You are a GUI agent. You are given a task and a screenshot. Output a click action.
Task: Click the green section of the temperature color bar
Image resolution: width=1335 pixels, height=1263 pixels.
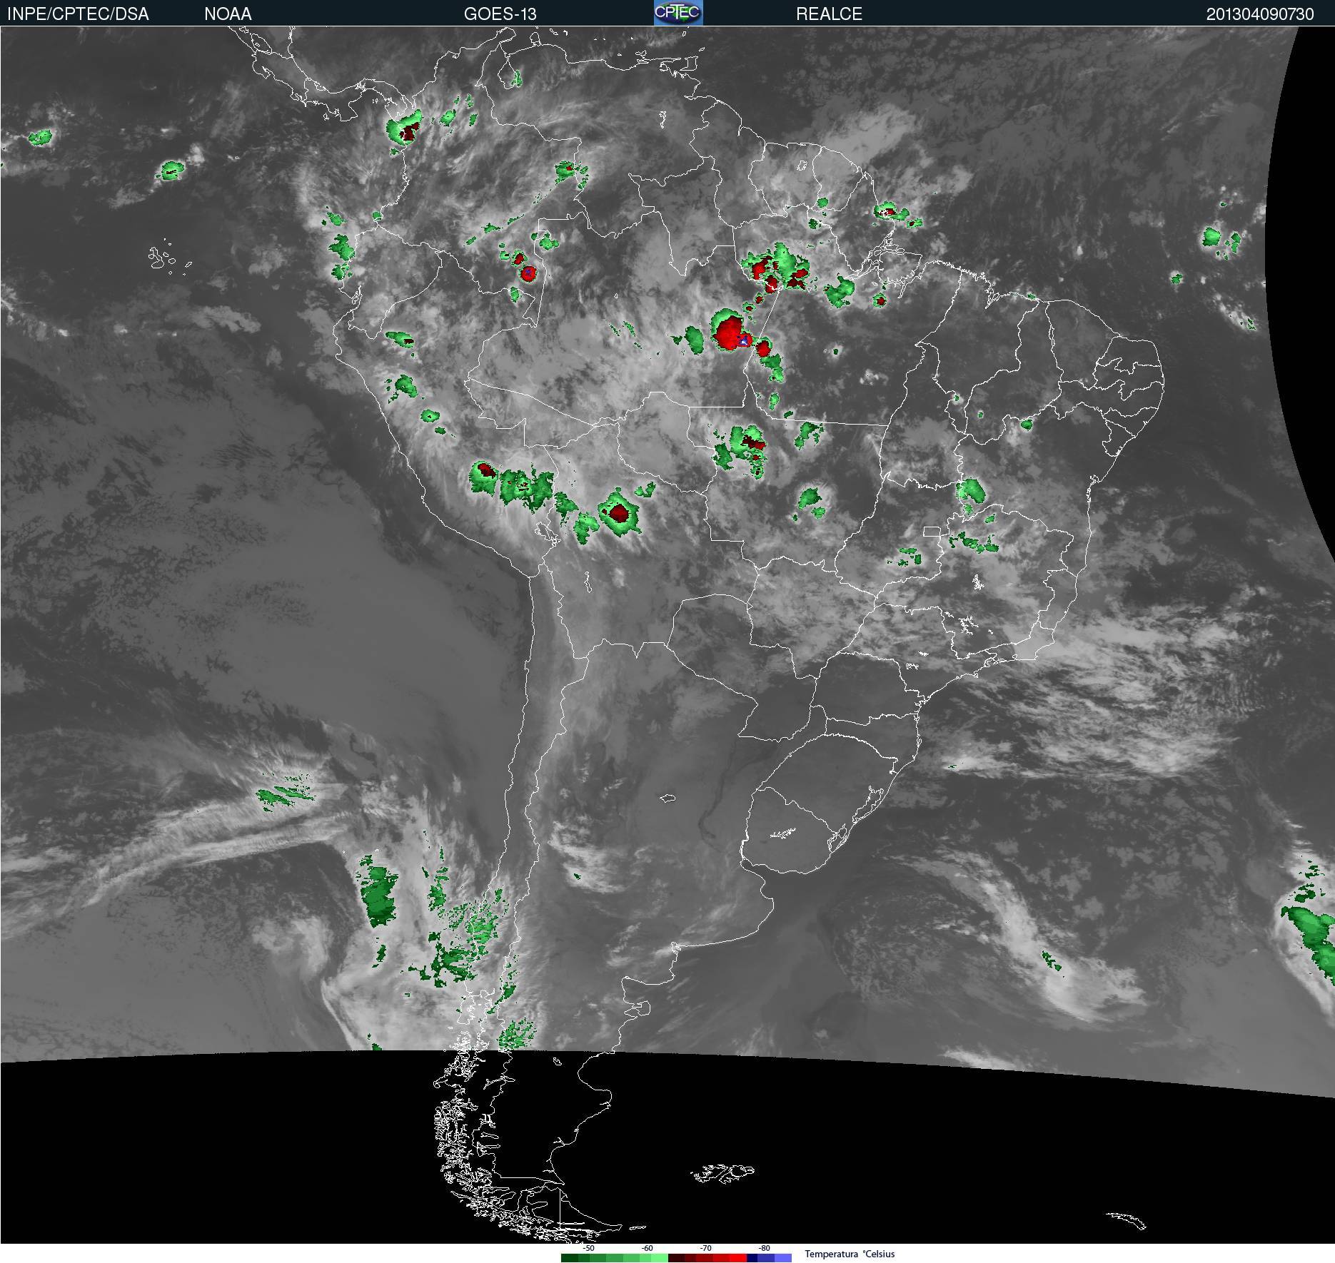click(615, 1258)
